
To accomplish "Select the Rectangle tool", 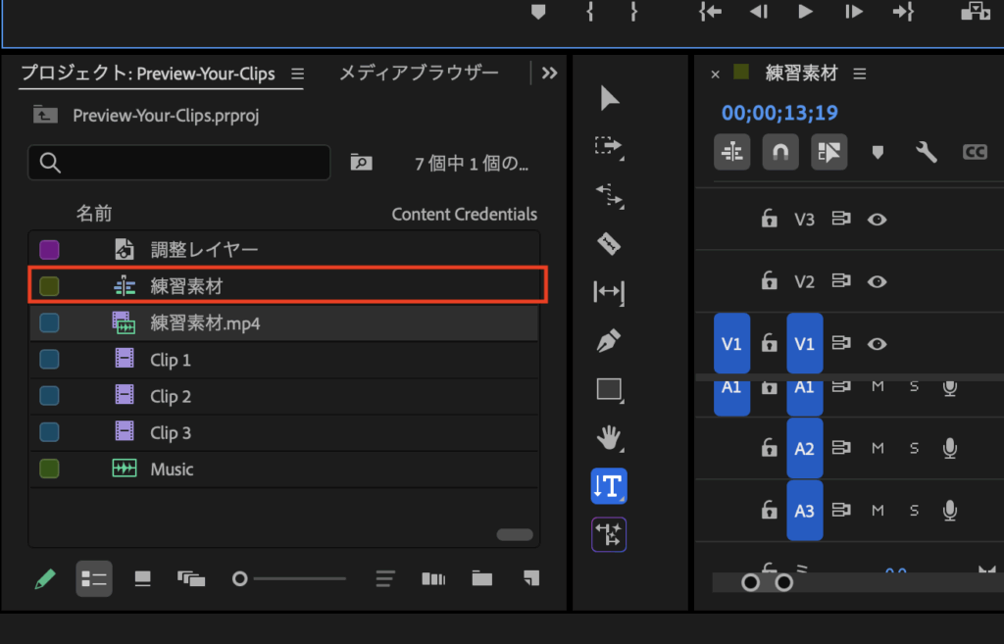I will [609, 389].
